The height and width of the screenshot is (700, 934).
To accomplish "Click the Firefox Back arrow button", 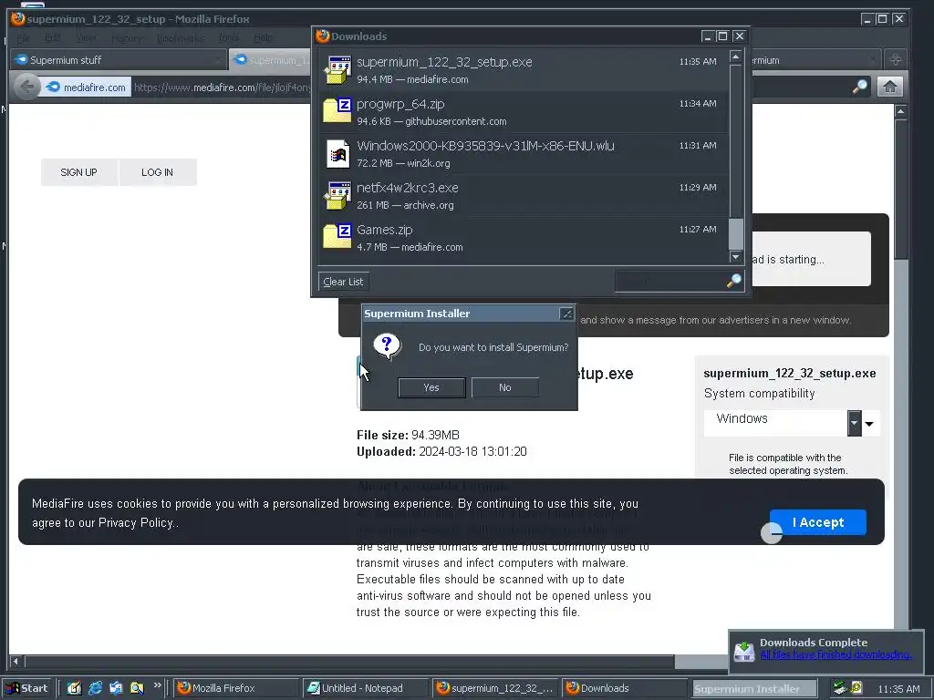I will point(26,87).
